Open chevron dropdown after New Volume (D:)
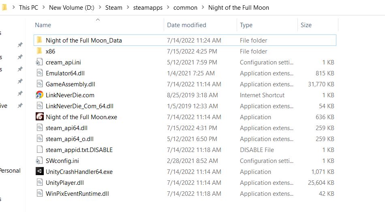 (100, 8)
